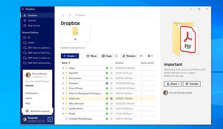Click the Transfer button

coord(192,84)
